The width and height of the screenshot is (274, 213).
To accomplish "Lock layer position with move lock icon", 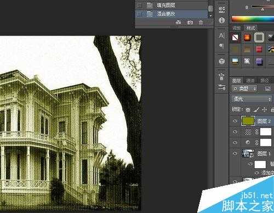I will 264,110.
